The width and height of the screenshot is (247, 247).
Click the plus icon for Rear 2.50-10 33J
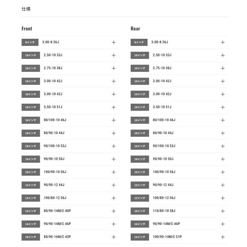pyautogui.click(x=223, y=55)
